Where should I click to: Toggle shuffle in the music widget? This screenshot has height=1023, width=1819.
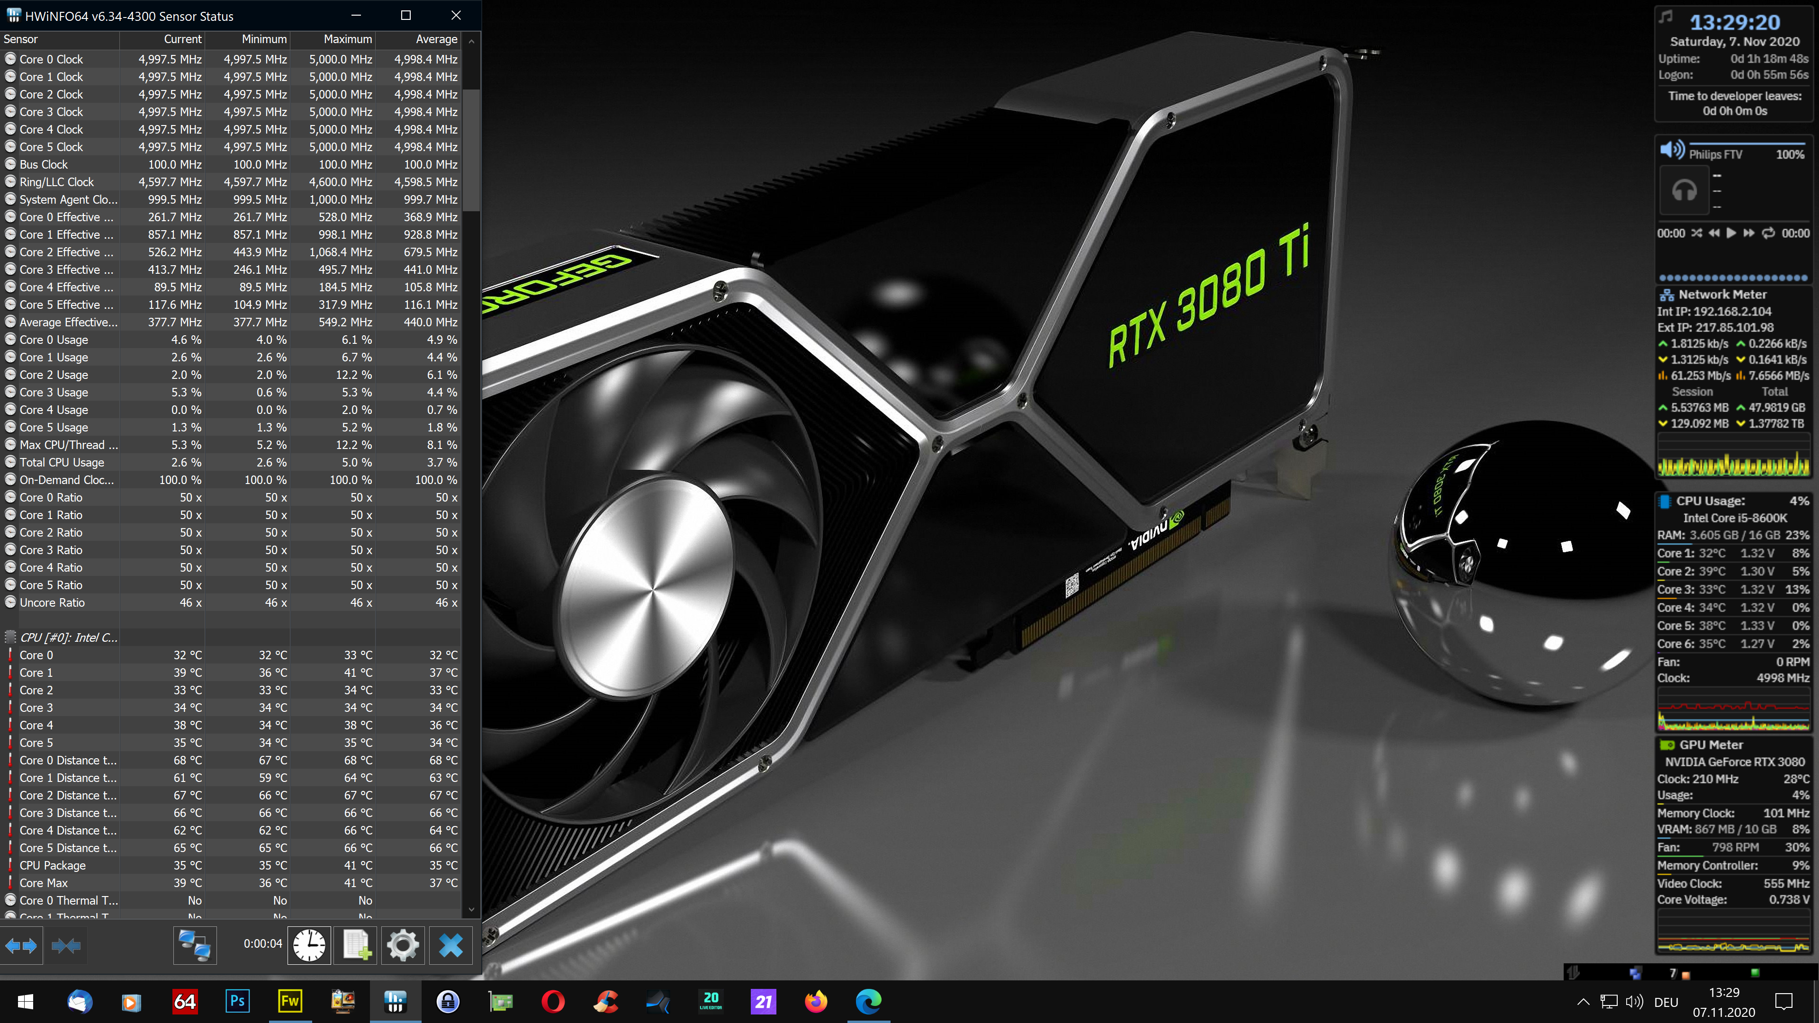pyautogui.click(x=1696, y=233)
